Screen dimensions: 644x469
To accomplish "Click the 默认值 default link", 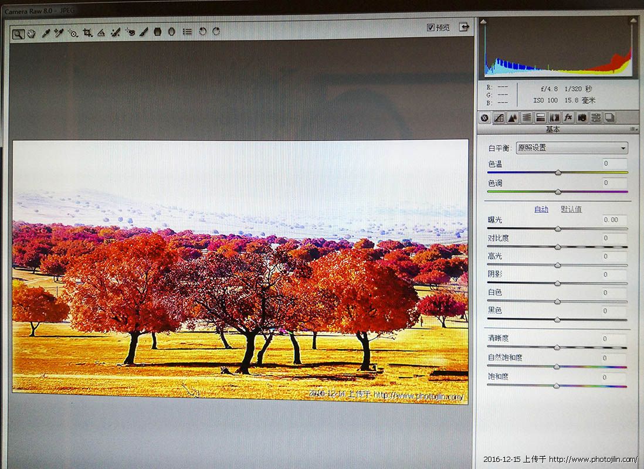I will point(571,209).
